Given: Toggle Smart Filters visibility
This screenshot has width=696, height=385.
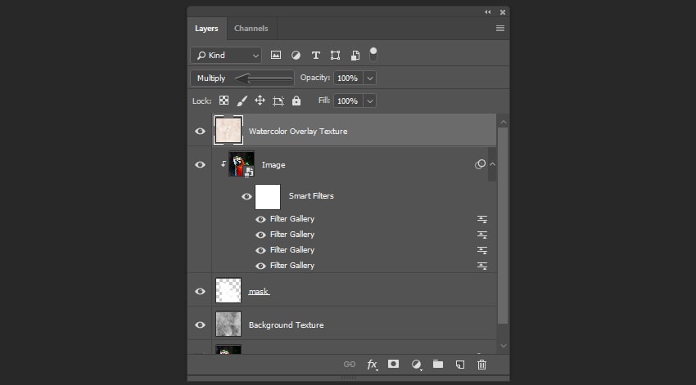Looking at the screenshot, I should pos(246,196).
